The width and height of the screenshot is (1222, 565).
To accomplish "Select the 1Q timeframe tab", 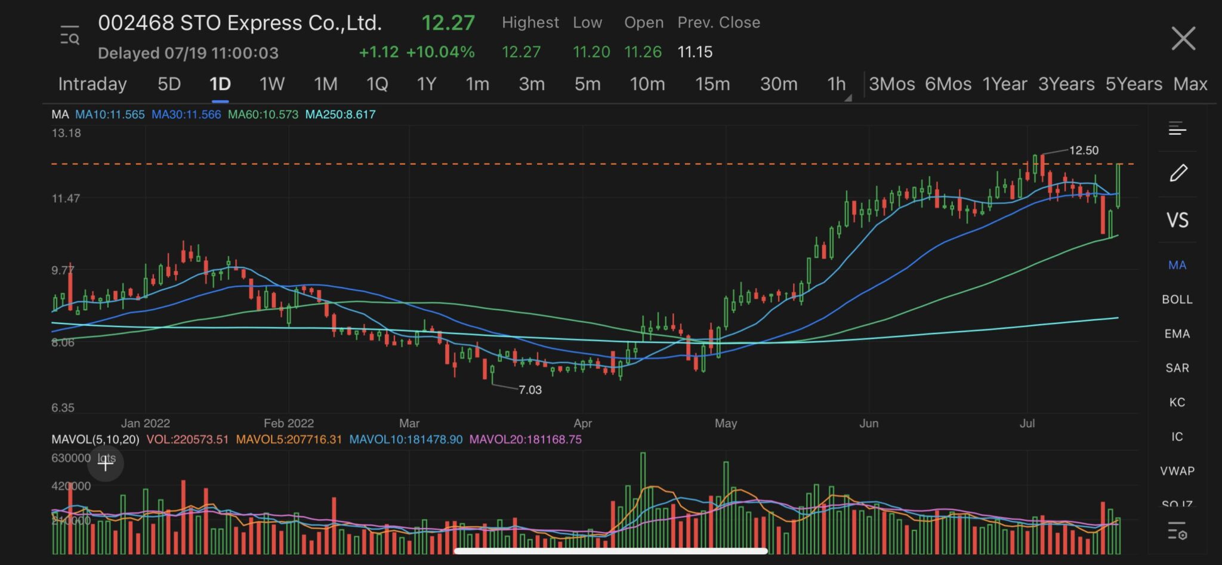I will (377, 84).
